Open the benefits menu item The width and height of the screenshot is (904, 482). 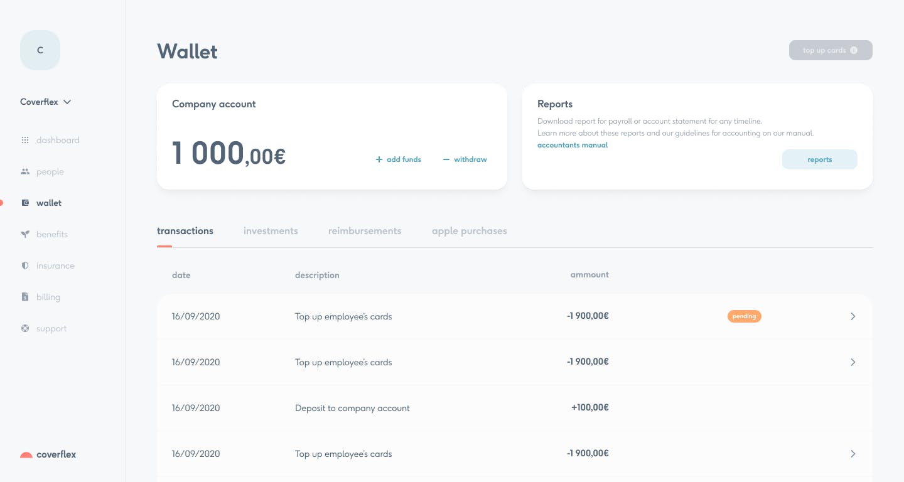coord(52,234)
